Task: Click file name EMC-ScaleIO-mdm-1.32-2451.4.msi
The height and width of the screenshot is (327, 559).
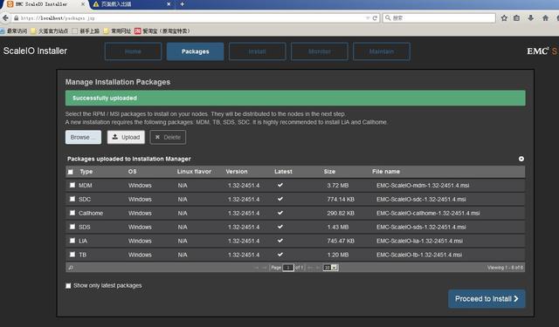Action: [423, 186]
